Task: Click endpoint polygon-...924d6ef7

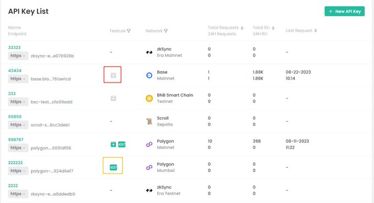Action: pyautogui.click(x=52, y=171)
